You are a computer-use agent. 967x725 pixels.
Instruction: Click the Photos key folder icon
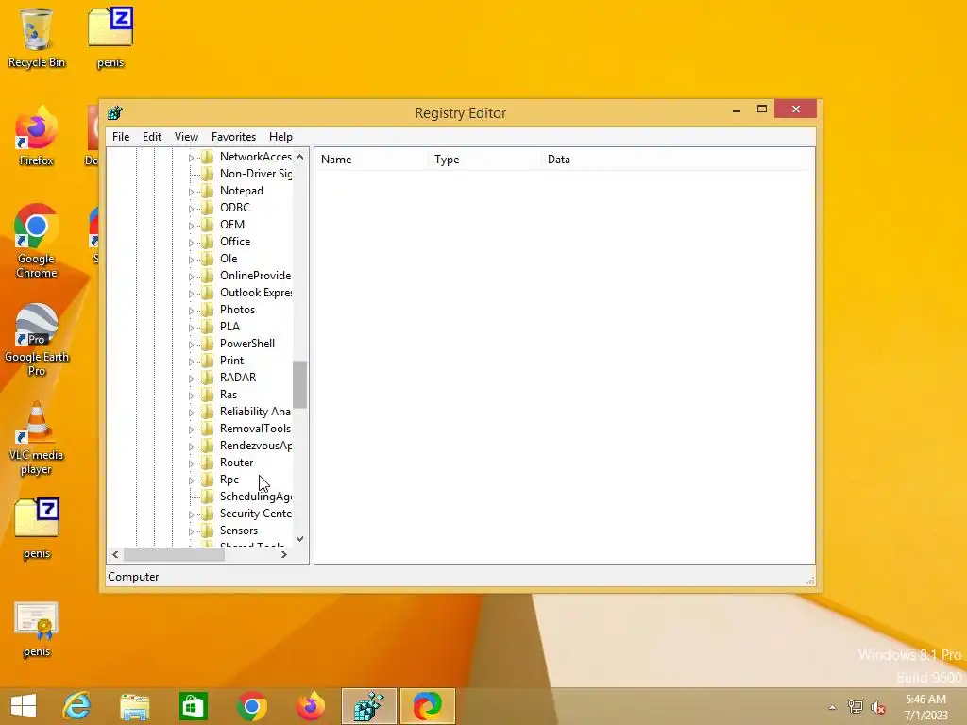click(208, 310)
